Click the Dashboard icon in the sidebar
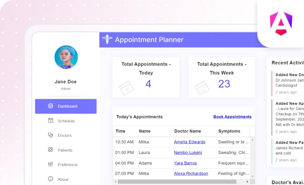The image size is (304, 185). pyautogui.click(x=51, y=106)
